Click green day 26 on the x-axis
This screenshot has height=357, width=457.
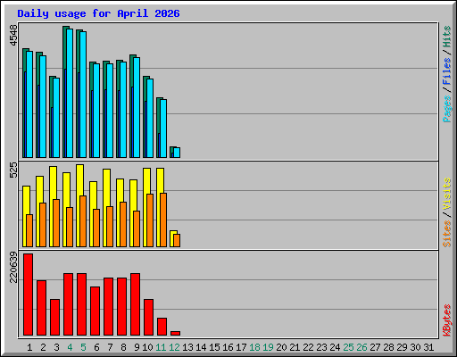(x=361, y=347)
